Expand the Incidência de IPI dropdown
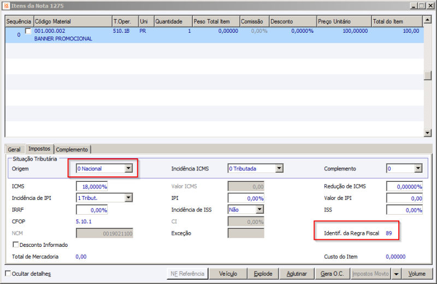Viewport: 437px width, 284px height. point(128,198)
